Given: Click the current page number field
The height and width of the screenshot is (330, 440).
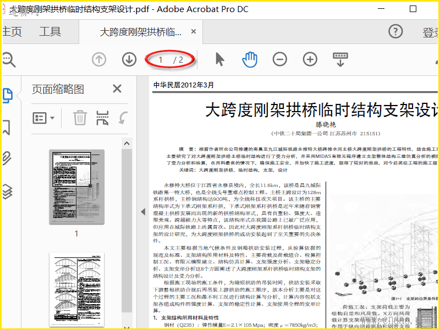Looking at the screenshot, I should pos(161,60).
